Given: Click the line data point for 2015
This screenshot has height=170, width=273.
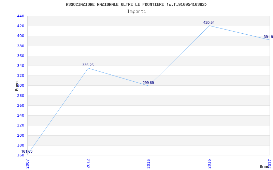Looking at the screenshot, I should [x=148, y=86].
